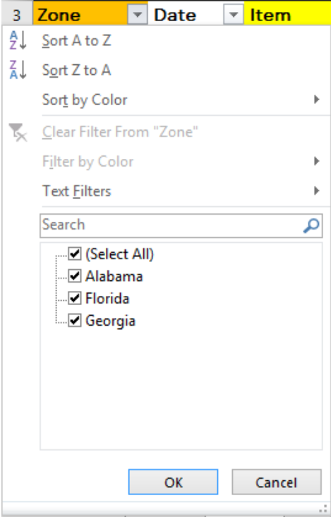Viewport: 331px width, 517px height.
Task: Uncheck the Alabama checkbox
Action: pos(75,276)
